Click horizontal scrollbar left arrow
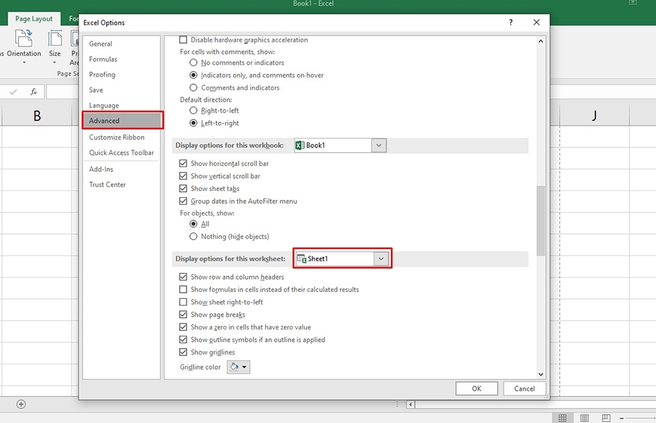 point(411,404)
